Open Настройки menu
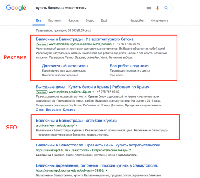This screenshot has width=200, height=178. tap(136, 20)
